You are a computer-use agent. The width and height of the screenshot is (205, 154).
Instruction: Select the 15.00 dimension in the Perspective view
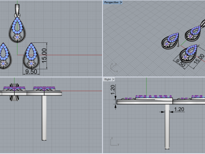(x=199, y=59)
